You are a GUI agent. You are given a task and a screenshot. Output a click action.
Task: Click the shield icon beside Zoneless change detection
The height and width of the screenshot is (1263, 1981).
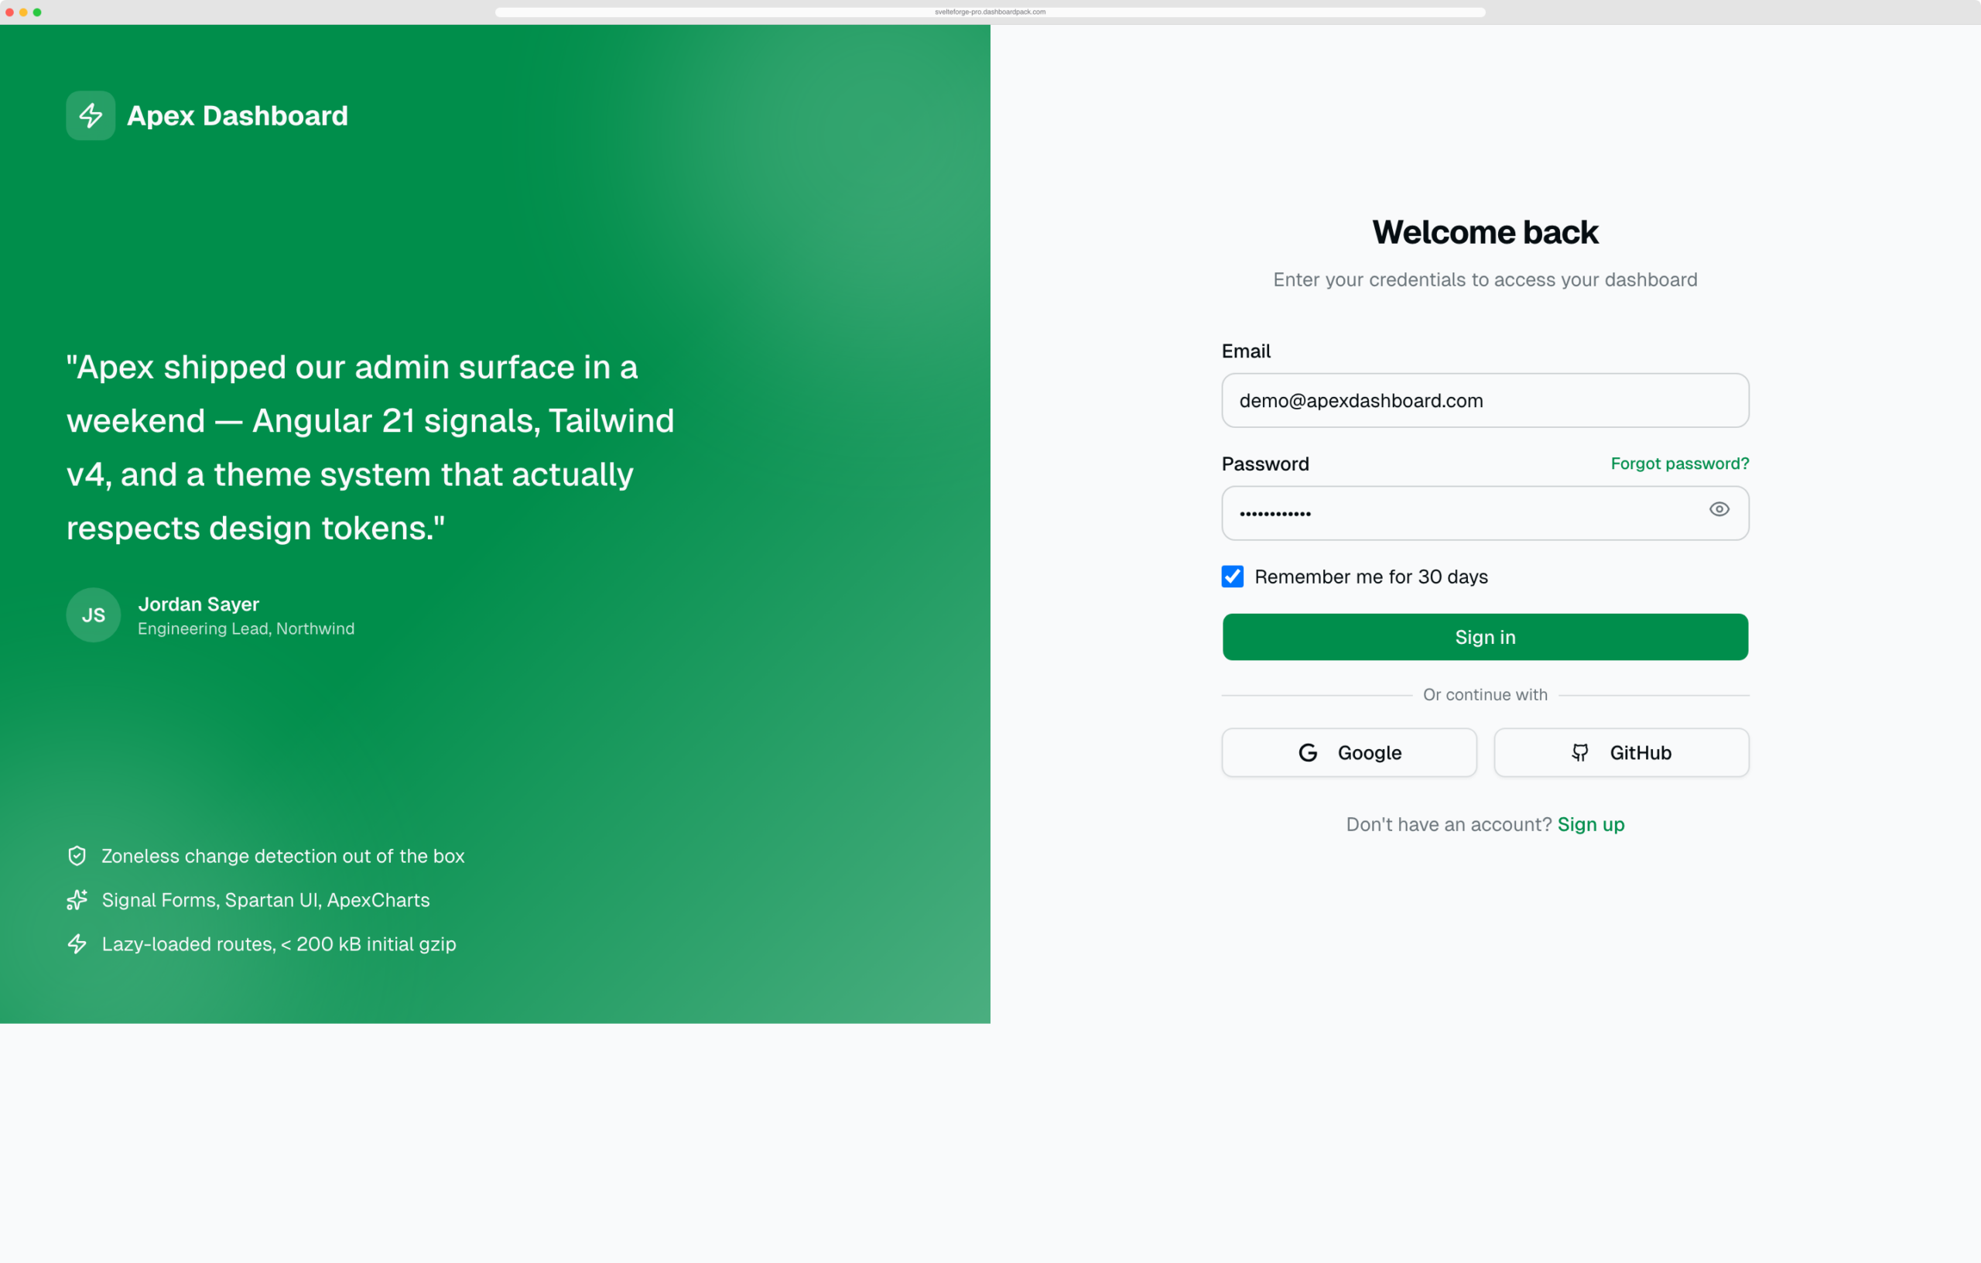(x=77, y=856)
